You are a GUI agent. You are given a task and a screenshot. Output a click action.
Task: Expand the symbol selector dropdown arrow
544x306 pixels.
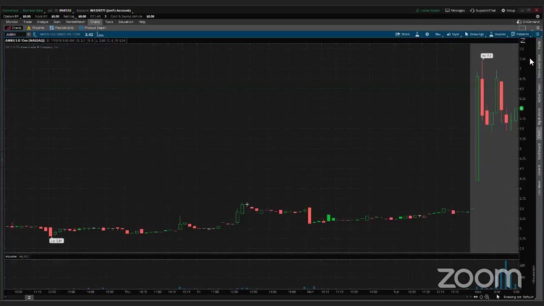pyautogui.click(x=28, y=34)
